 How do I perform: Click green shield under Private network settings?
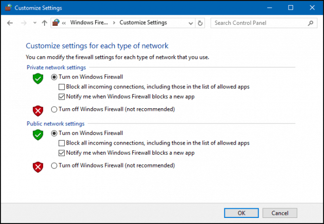tap(38, 78)
